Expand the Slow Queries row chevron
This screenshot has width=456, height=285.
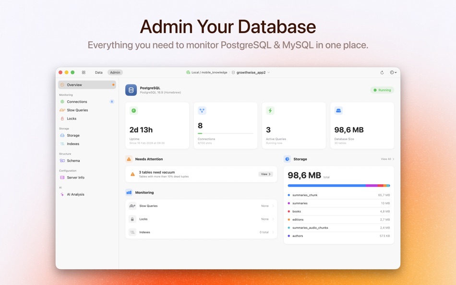[272, 206]
